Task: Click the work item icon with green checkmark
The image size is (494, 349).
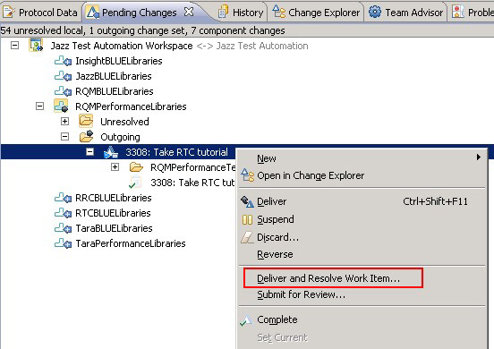Action: 135,183
